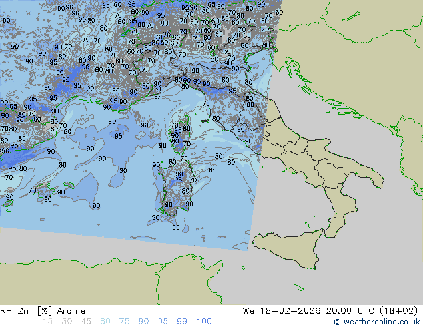Click legend value 100 in the bottom scale
423x327 pixels.
(x=204, y=322)
